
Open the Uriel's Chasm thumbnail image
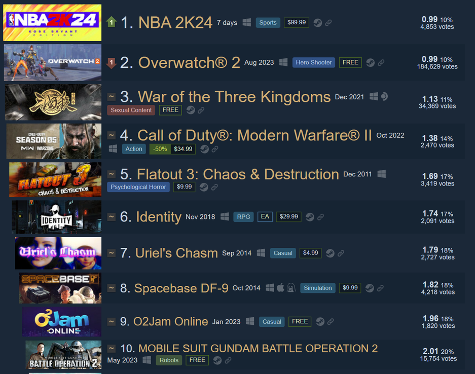tap(58, 253)
